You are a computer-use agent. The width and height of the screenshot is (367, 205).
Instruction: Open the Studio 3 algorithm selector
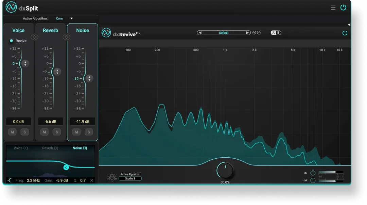tap(130, 178)
